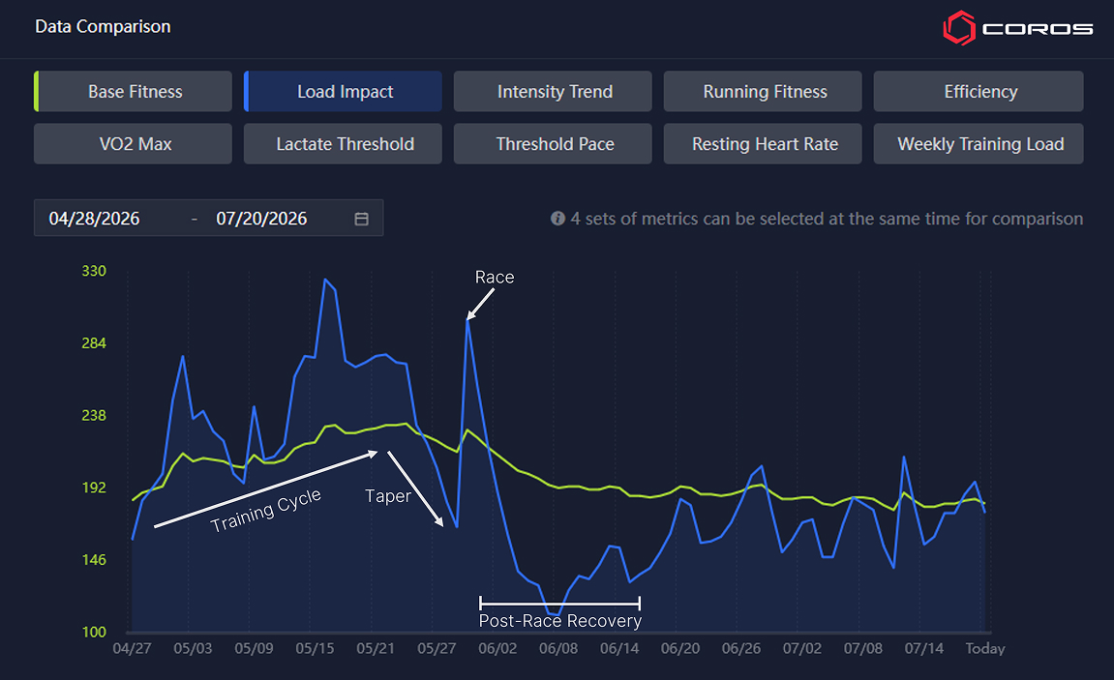The width and height of the screenshot is (1114, 680).
Task: Click the 05/21 x-axis date label
Action: coord(376,649)
